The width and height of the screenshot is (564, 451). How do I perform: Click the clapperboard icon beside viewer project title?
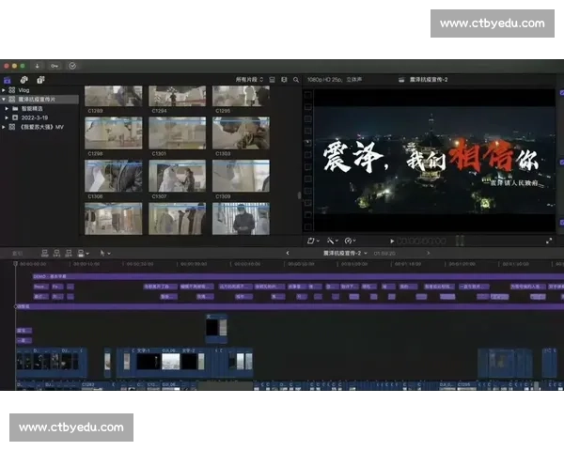[x=401, y=80]
